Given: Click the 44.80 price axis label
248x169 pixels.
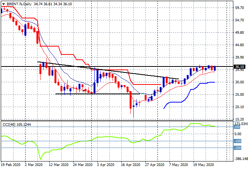Looking at the screenshot, I should click(x=239, y=45).
